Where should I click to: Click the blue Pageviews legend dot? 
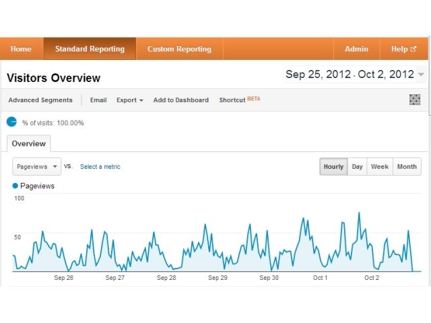tap(15, 186)
